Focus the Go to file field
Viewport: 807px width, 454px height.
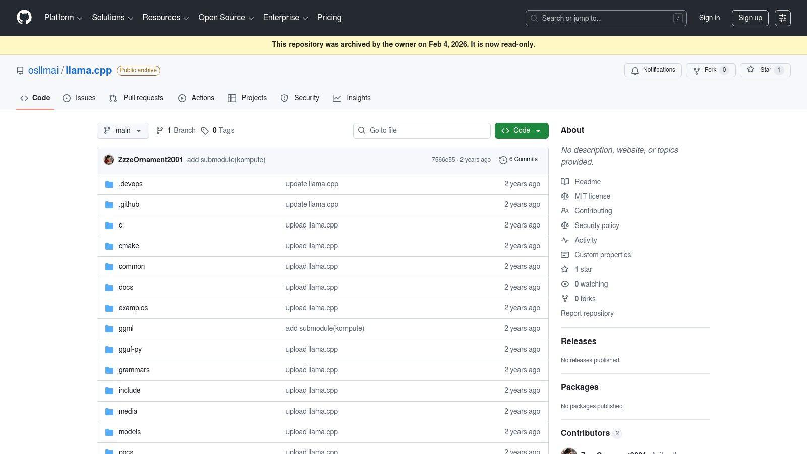422,131
